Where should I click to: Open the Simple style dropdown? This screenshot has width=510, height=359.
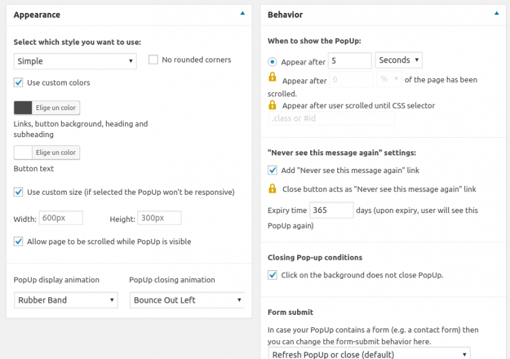tap(75, 61)
